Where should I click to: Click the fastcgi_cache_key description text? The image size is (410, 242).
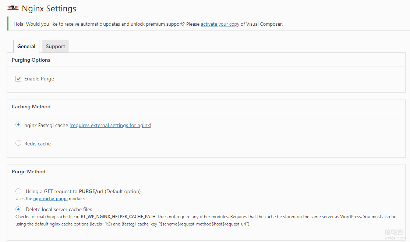pyautogui.click(x=186, y=224)
